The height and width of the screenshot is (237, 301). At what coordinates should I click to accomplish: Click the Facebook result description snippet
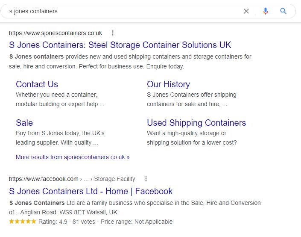(x=134, y=207)
